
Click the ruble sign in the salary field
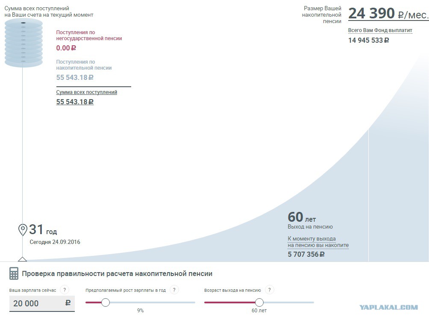pyautogui.click(x=68, y=303)
